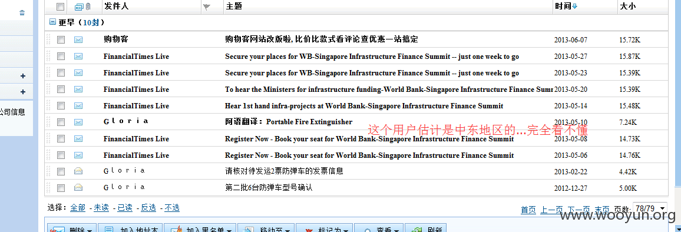This screenshot has height=232, width=681.
Task: Click envelope icon of the 2013-05-14 FinancialTimes mail
Action: [78, 105]
